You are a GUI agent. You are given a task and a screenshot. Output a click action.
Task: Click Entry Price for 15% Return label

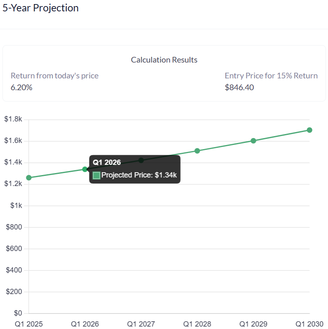click(x=271, y=76)
